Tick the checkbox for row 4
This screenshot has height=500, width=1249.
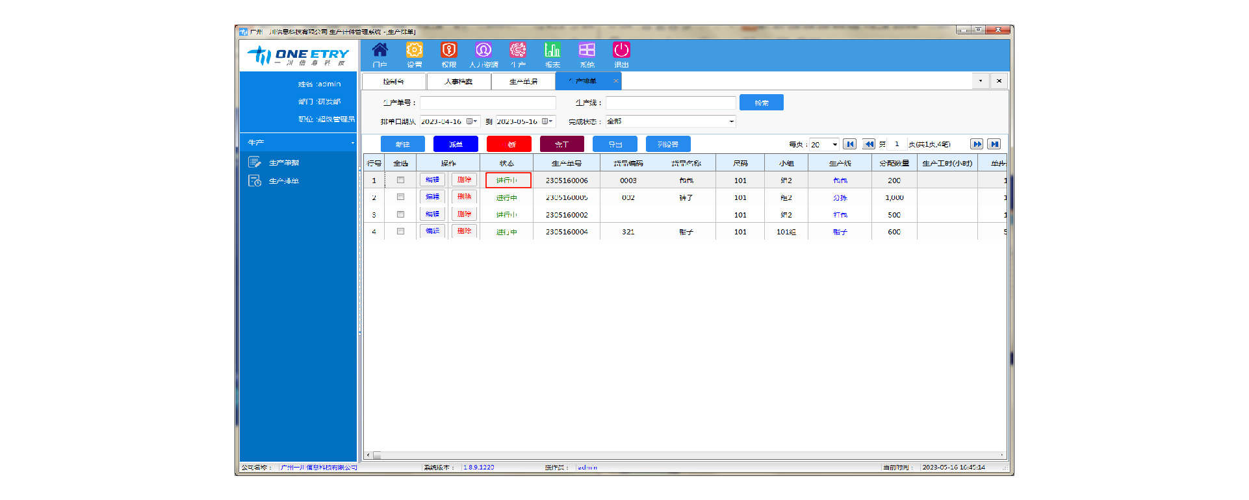click(401, 231)
